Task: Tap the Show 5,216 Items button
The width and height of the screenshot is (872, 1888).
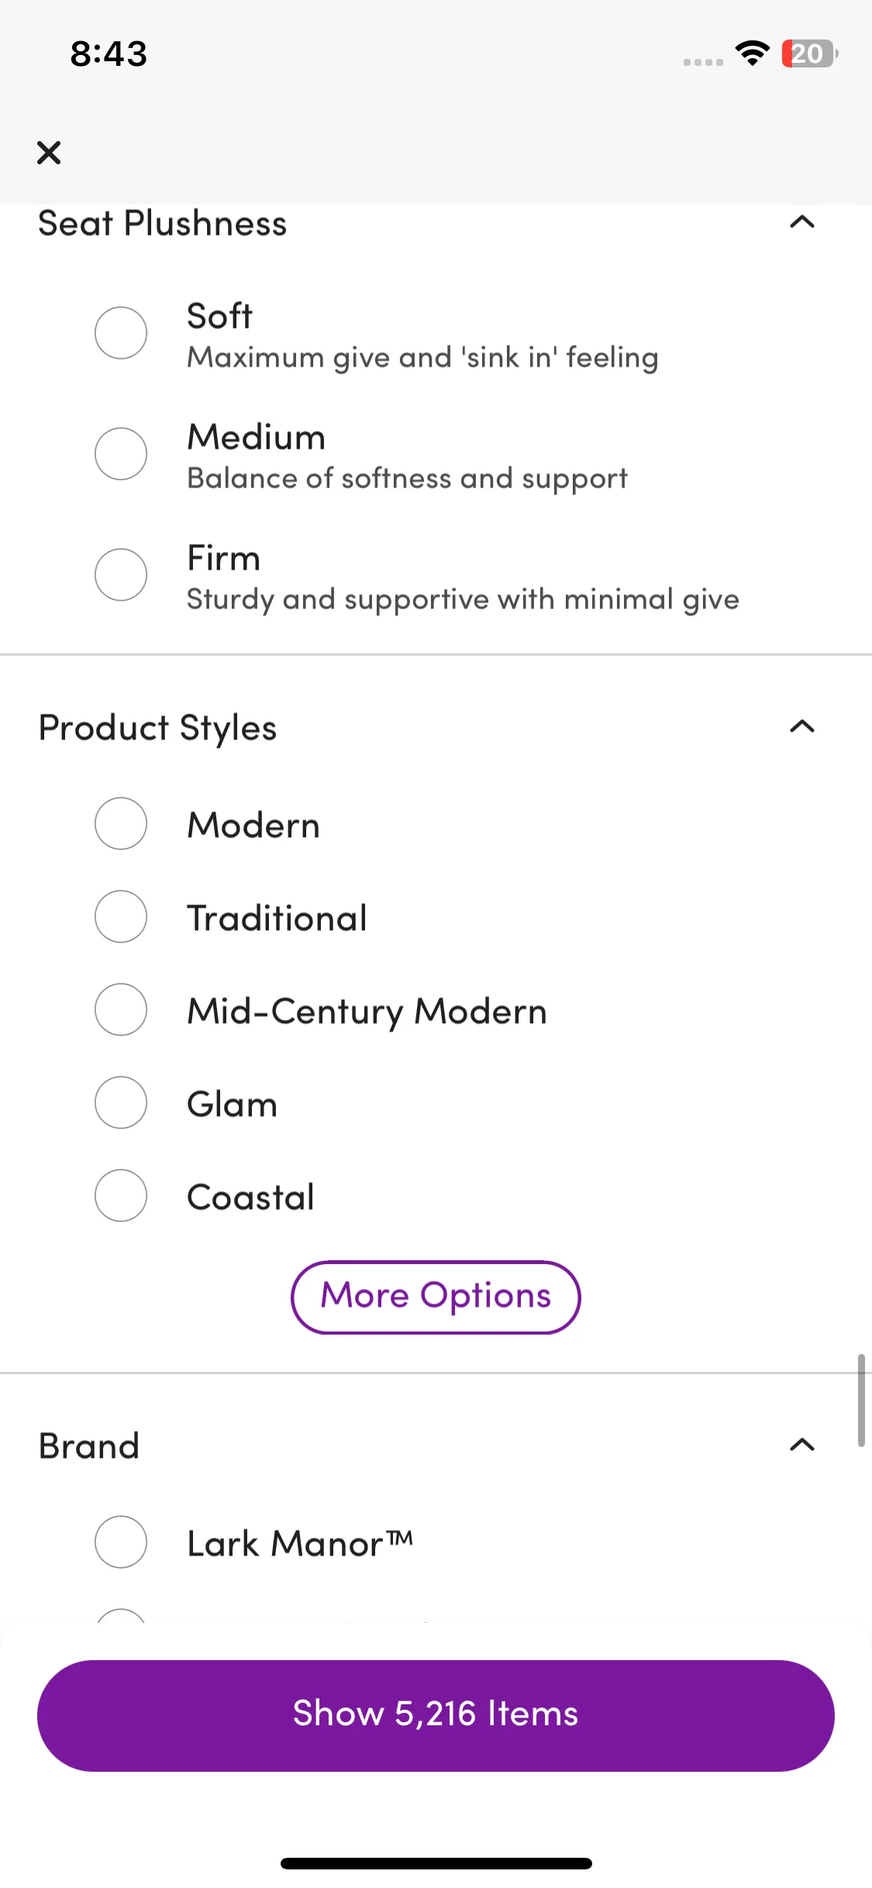Action: [x=436, y=1715]
